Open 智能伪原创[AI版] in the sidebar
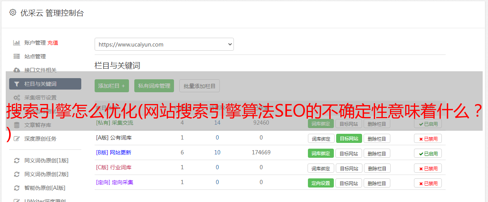This screenshot has height=202, width=488. pos(45,188)
